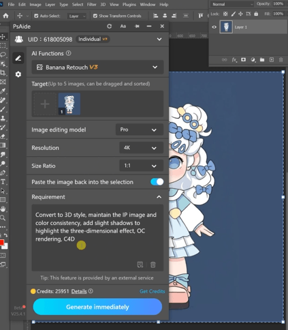Viewport: 288px width, 330px height.
Task: Click the AI Functions info icon
Action: [x=68, y=53]
